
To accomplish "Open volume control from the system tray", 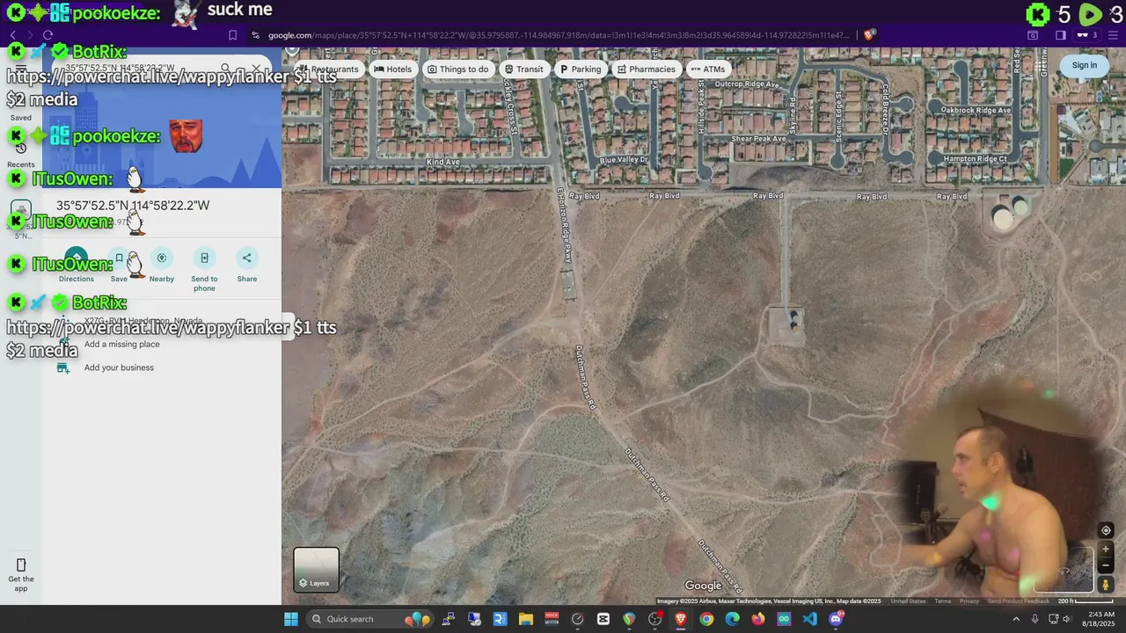I will pos(1066,619).
